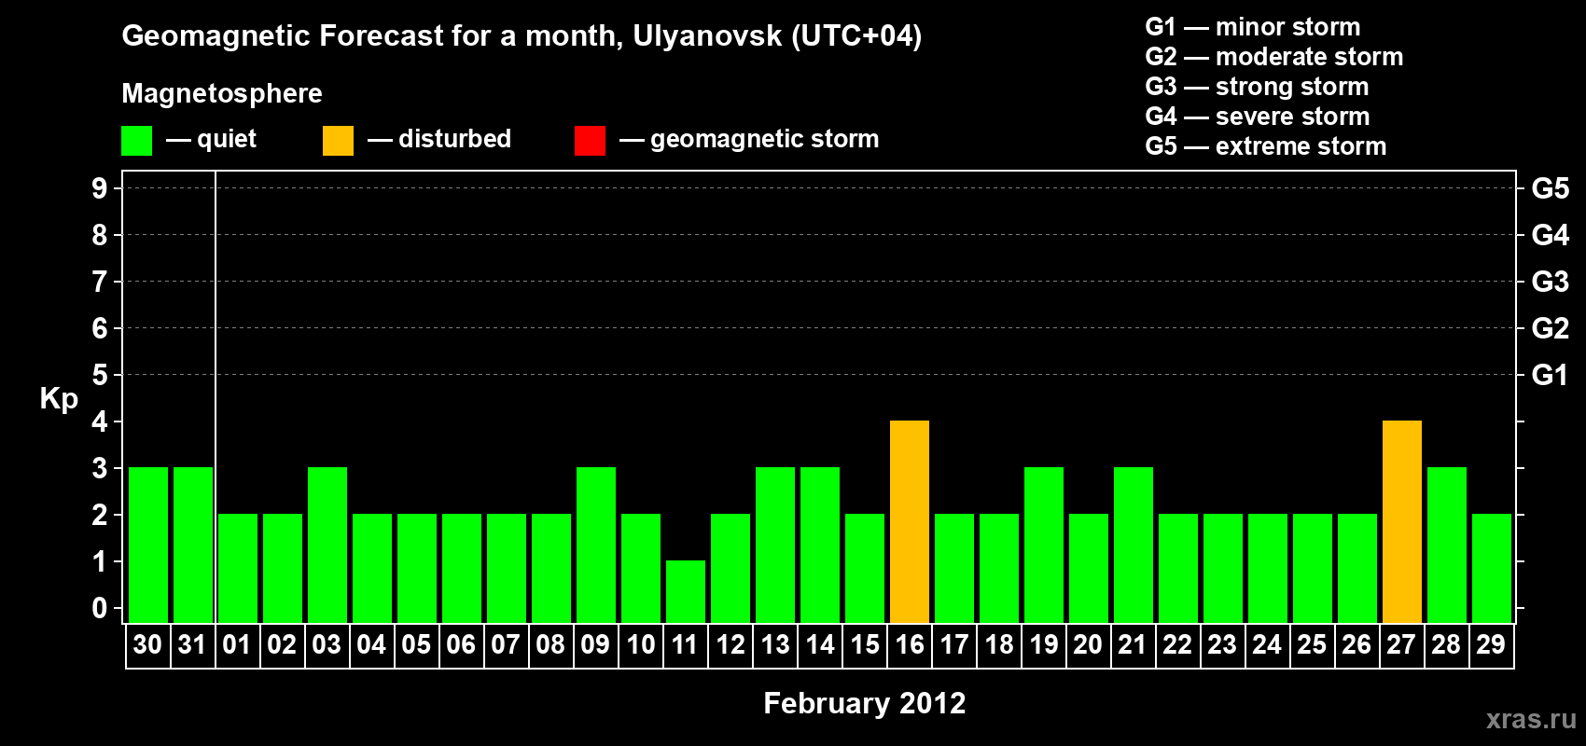Click the Kp value '5' on left axis
This screenshot has height=746, width=1586.
100,375
